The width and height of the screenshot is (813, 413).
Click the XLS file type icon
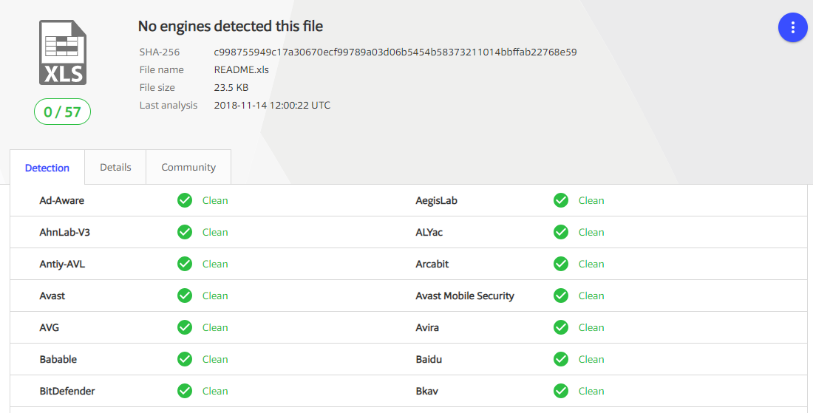click(x=62, y=52)
